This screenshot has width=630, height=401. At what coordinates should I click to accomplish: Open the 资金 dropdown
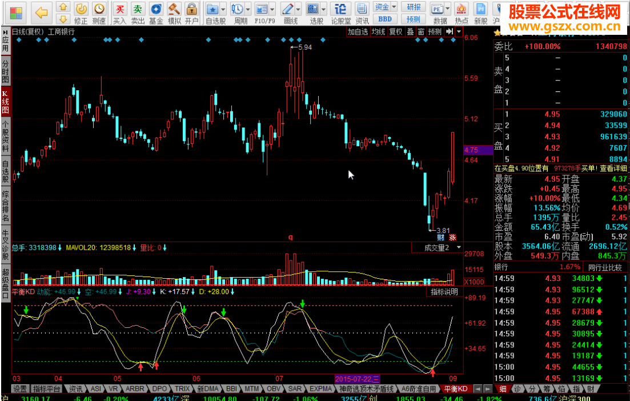385,7
